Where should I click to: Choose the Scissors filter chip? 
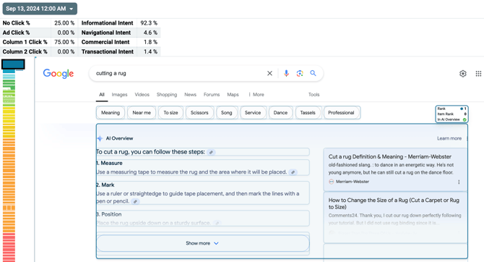point(199,113)
